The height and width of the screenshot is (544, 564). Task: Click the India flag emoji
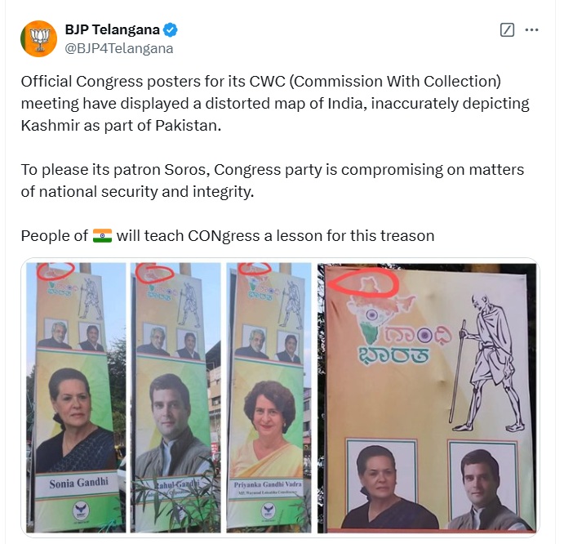coord(102,236)
